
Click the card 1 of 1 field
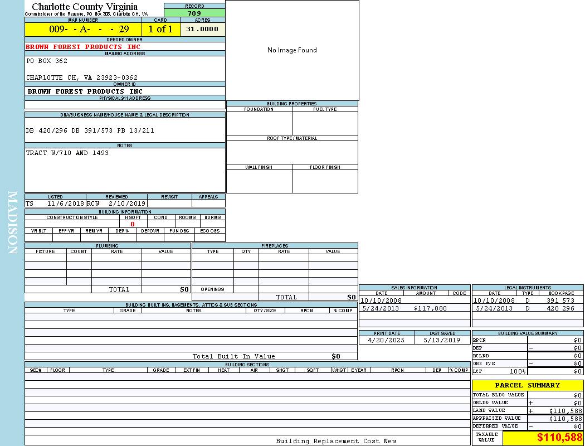point(160,29)
